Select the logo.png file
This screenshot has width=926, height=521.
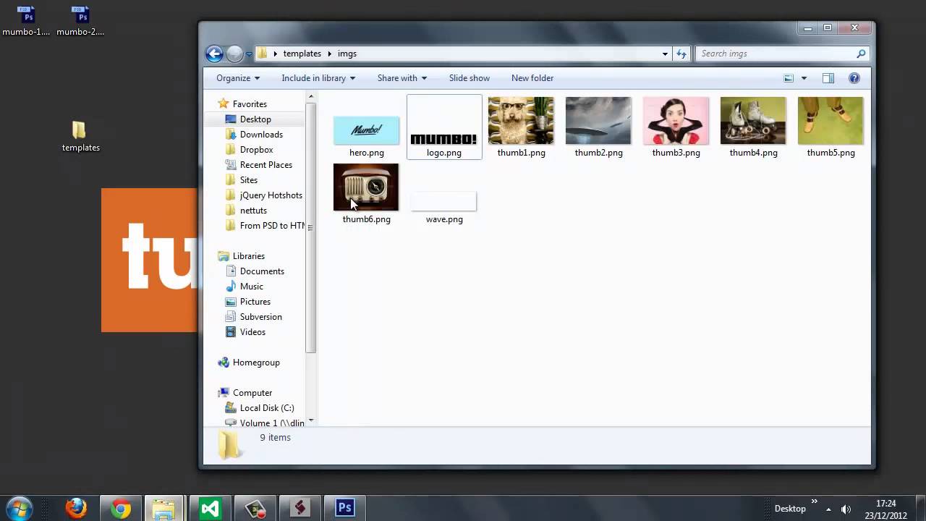pyautogui.click(x=443, y=127)
